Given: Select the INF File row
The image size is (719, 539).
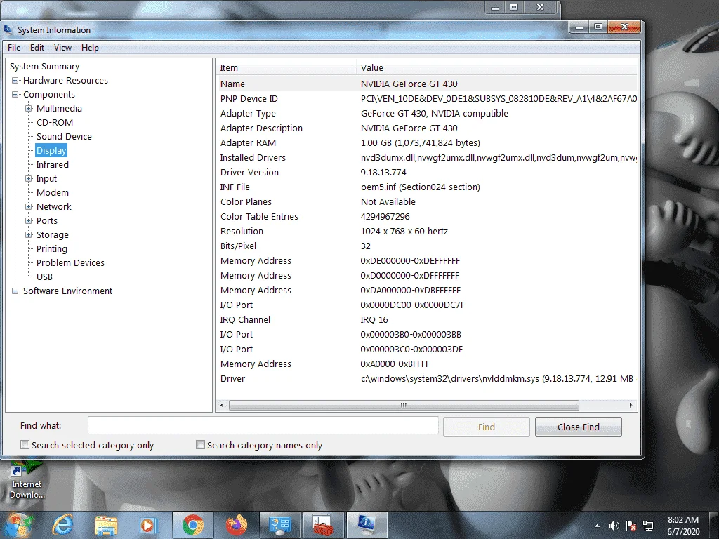Looking at the screenshot, I should 427,187.
